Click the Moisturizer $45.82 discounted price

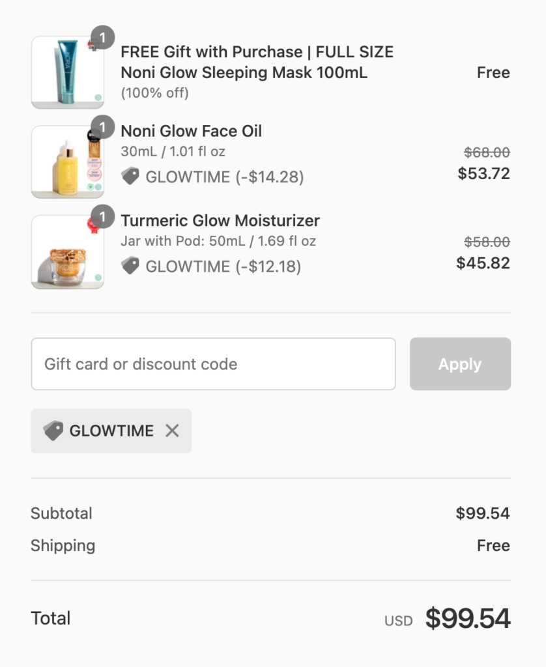(x=483, y=263)
